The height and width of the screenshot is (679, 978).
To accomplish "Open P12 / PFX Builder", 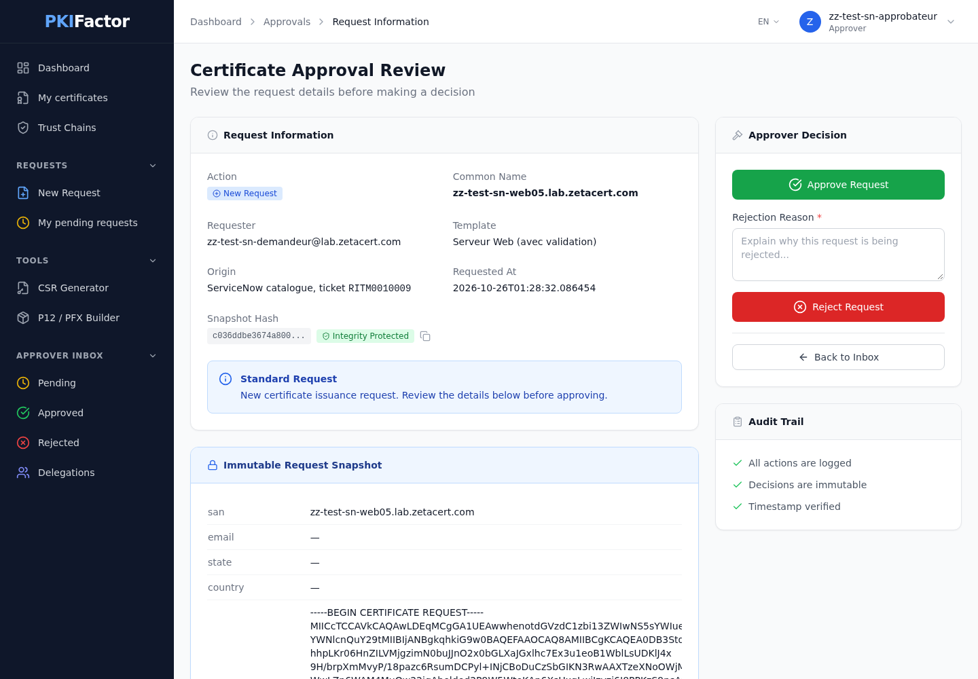I will tap(87, 318).
